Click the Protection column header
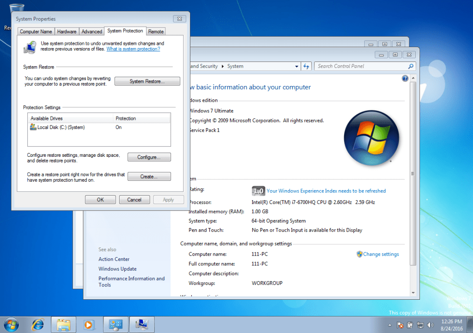Viewport: 473px width, 333px height. click(x=141, y=118)
